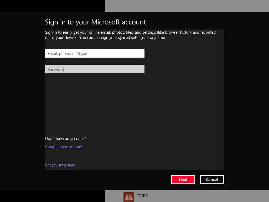Open the Privacy statement link
Viewport: 269px width, 202px height.
[60, 165]
